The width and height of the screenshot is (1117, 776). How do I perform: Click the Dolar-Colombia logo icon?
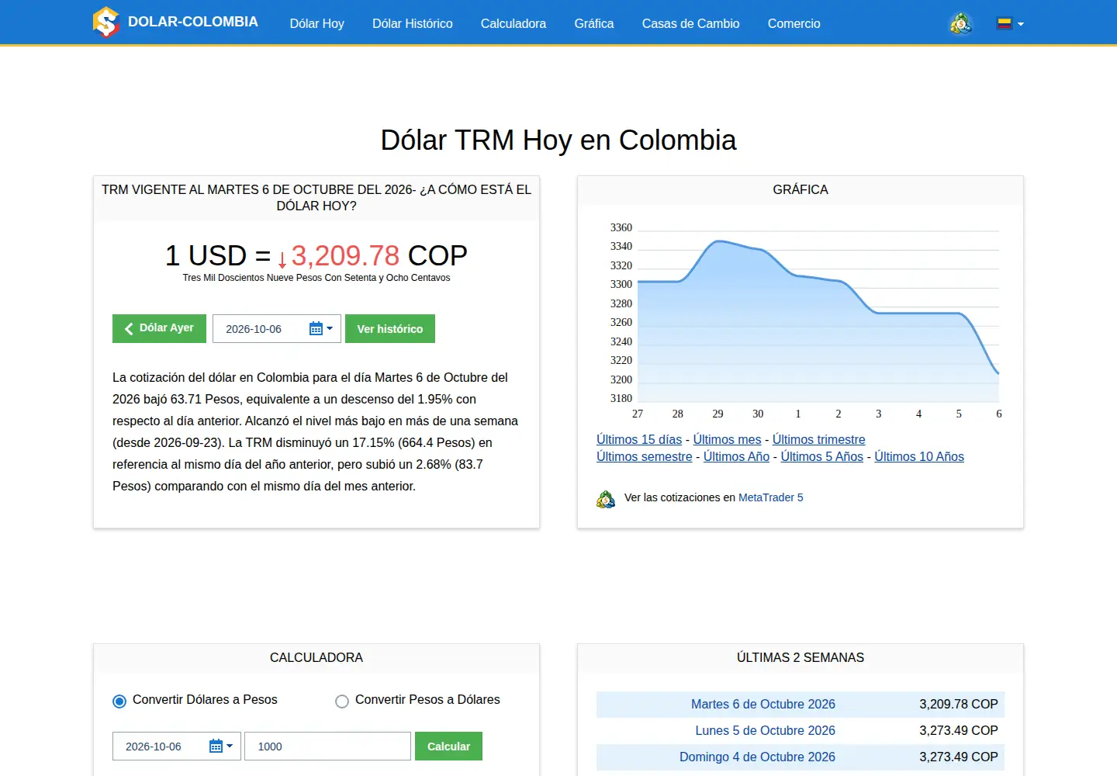coord(106,22)
